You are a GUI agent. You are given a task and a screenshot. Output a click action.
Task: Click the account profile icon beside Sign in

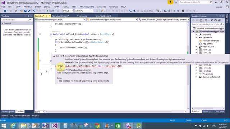pyautogui.click(x=227, y=7)
